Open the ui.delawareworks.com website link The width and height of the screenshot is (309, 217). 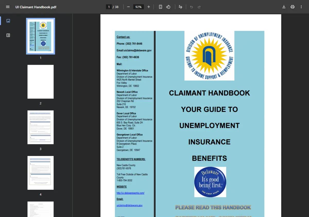130,193
